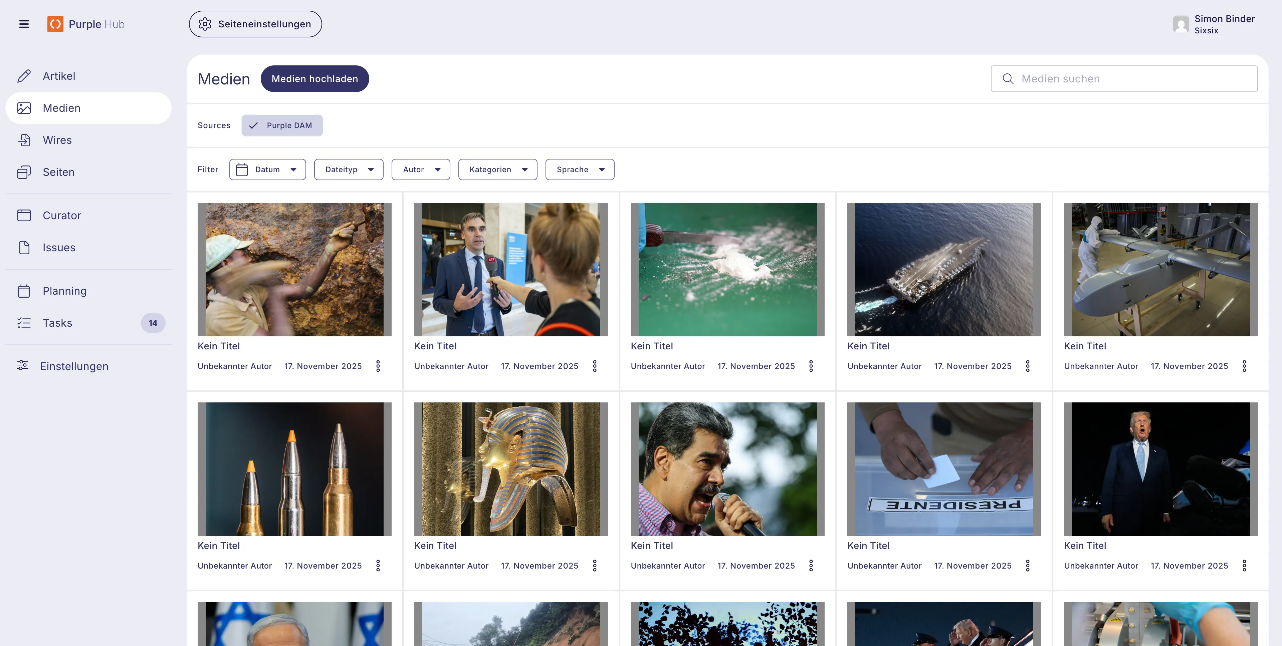Viewport: 1282px width, 646px height.
Task: Focus the Medien suchen search field
Action: point(1124,78)
